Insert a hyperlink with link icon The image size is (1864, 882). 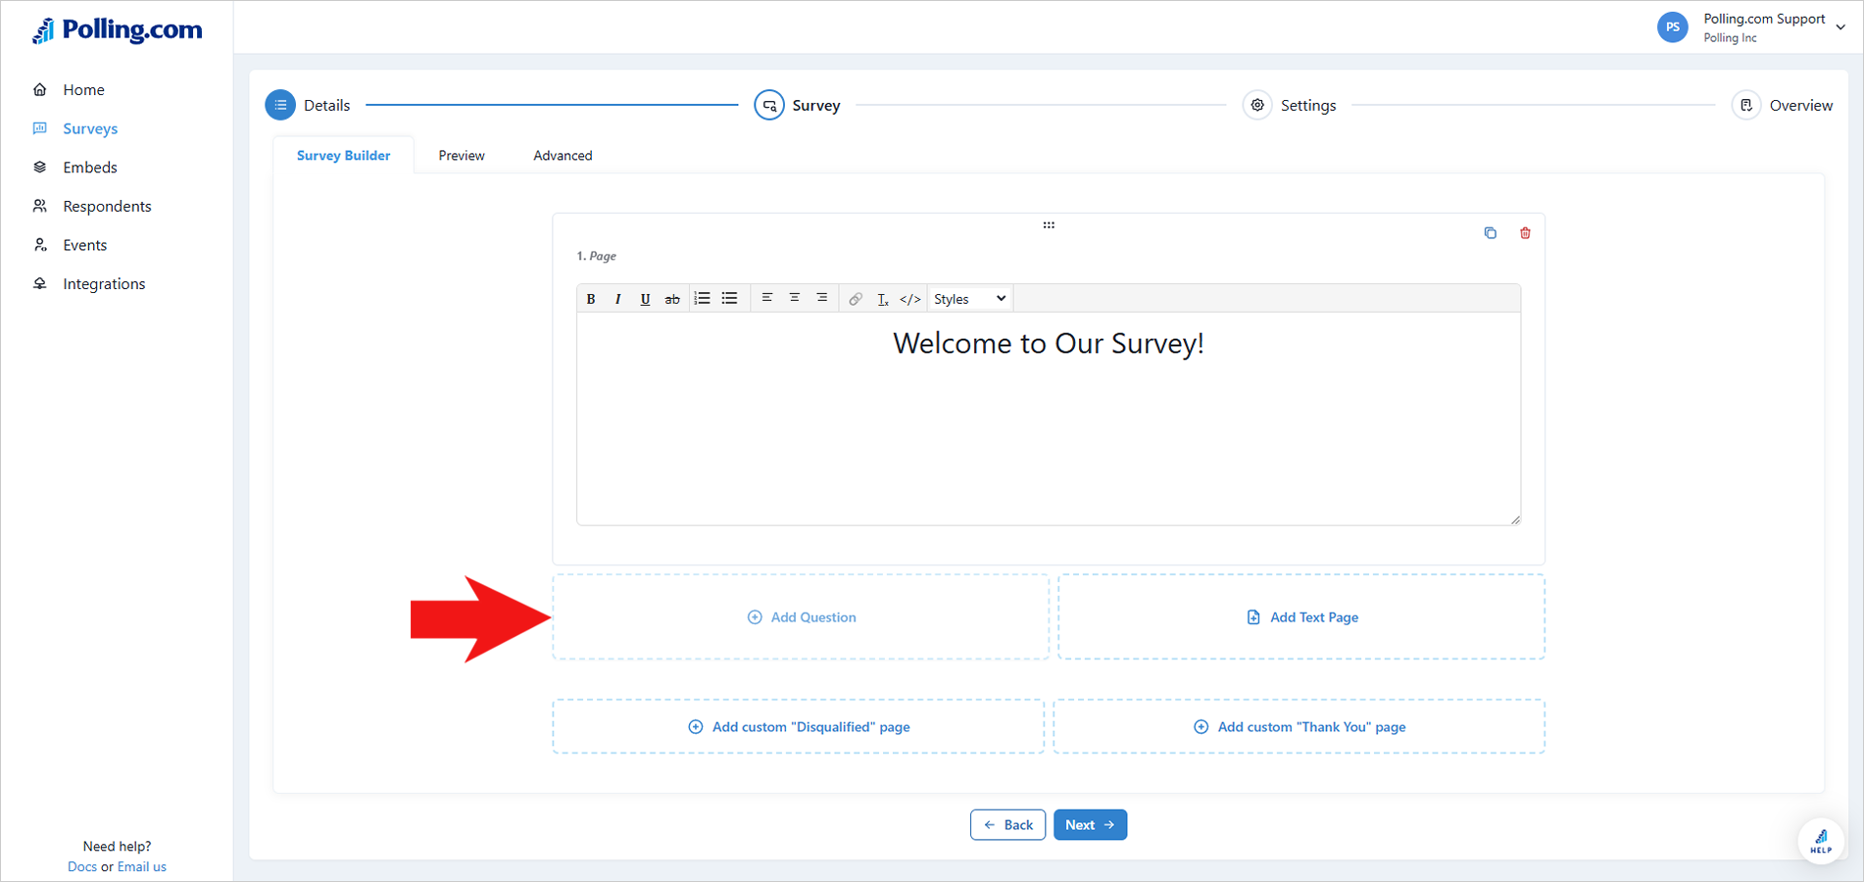856,299
